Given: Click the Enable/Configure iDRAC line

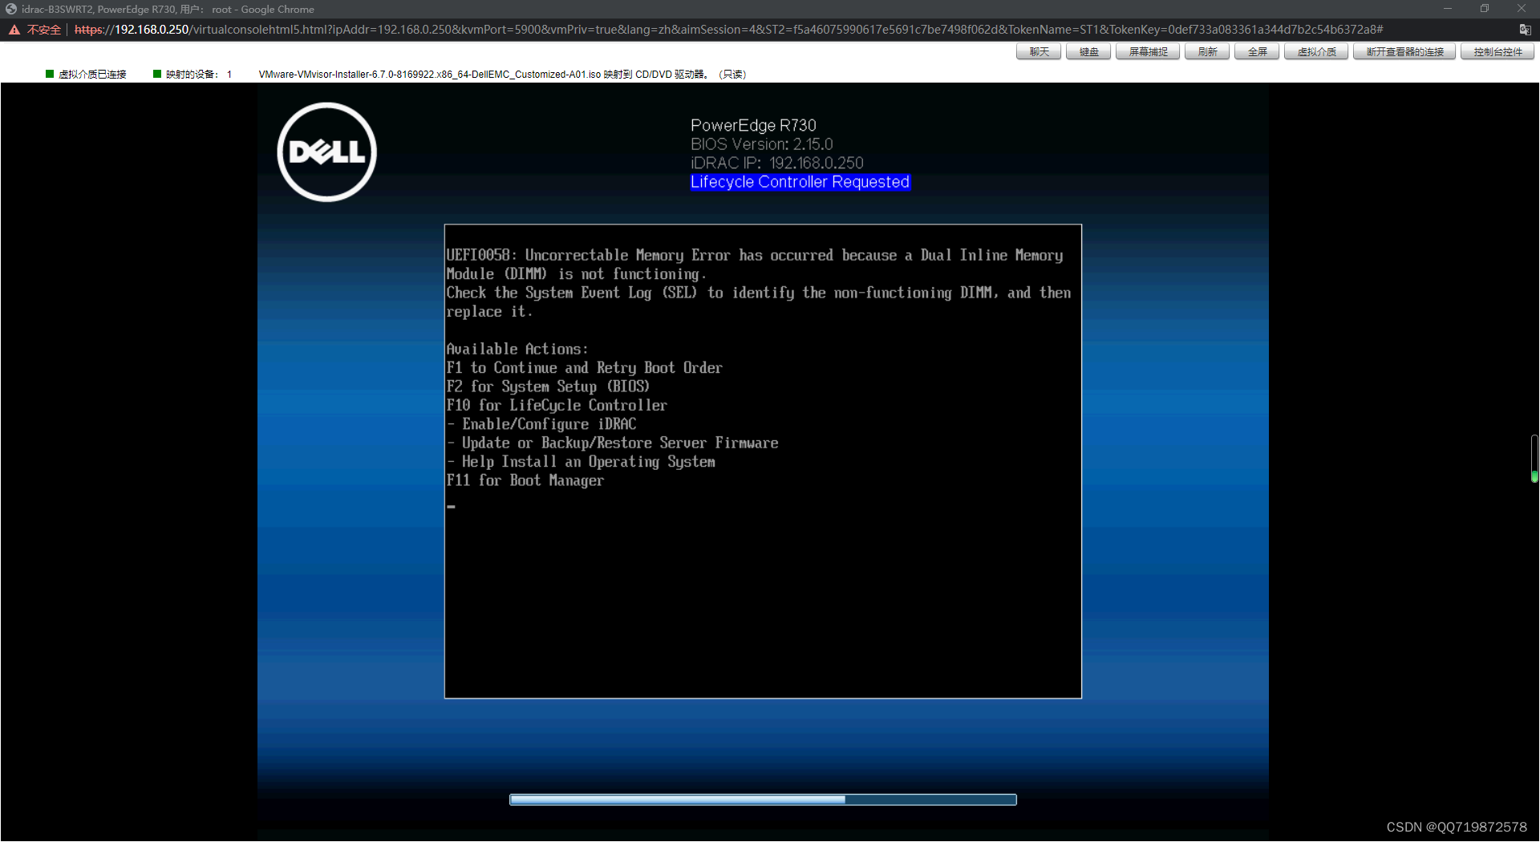Looking at the screenshot, I should (541, 424).
